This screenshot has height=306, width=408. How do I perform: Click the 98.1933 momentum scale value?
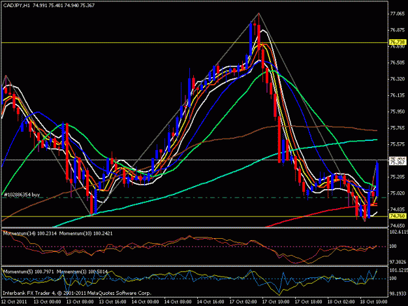pos(398,294)
